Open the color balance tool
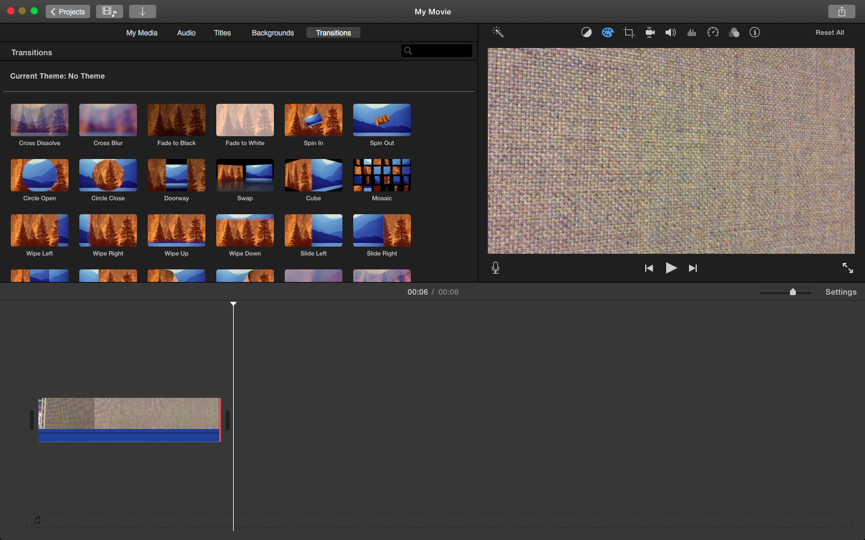Image resolution: width=865 pixels, height=540 pixels. click(586, 32)
